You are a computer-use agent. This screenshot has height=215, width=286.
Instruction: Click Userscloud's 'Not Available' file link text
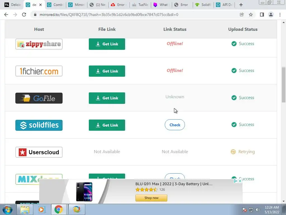pyautogui.click(x=107, y=151)
